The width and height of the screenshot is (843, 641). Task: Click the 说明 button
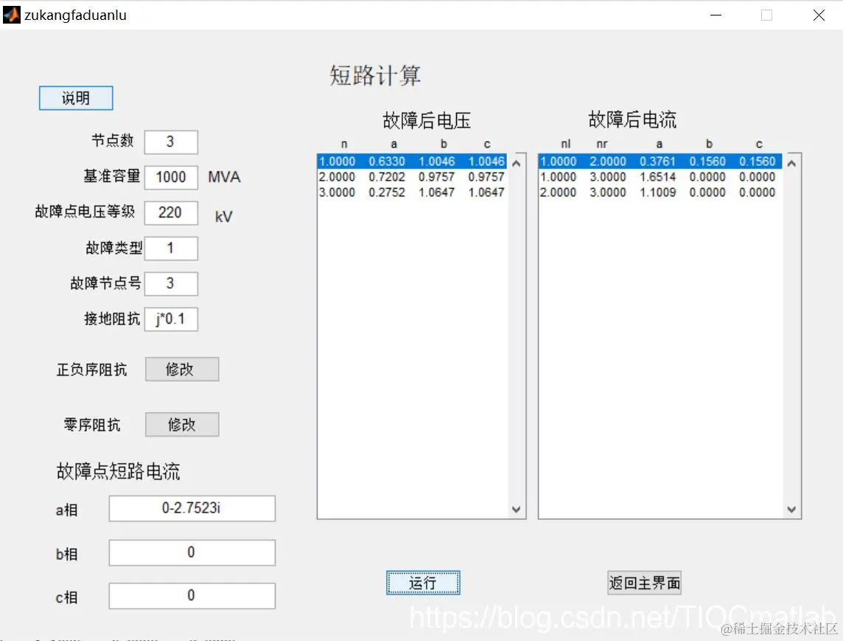(x=75, y=97)
